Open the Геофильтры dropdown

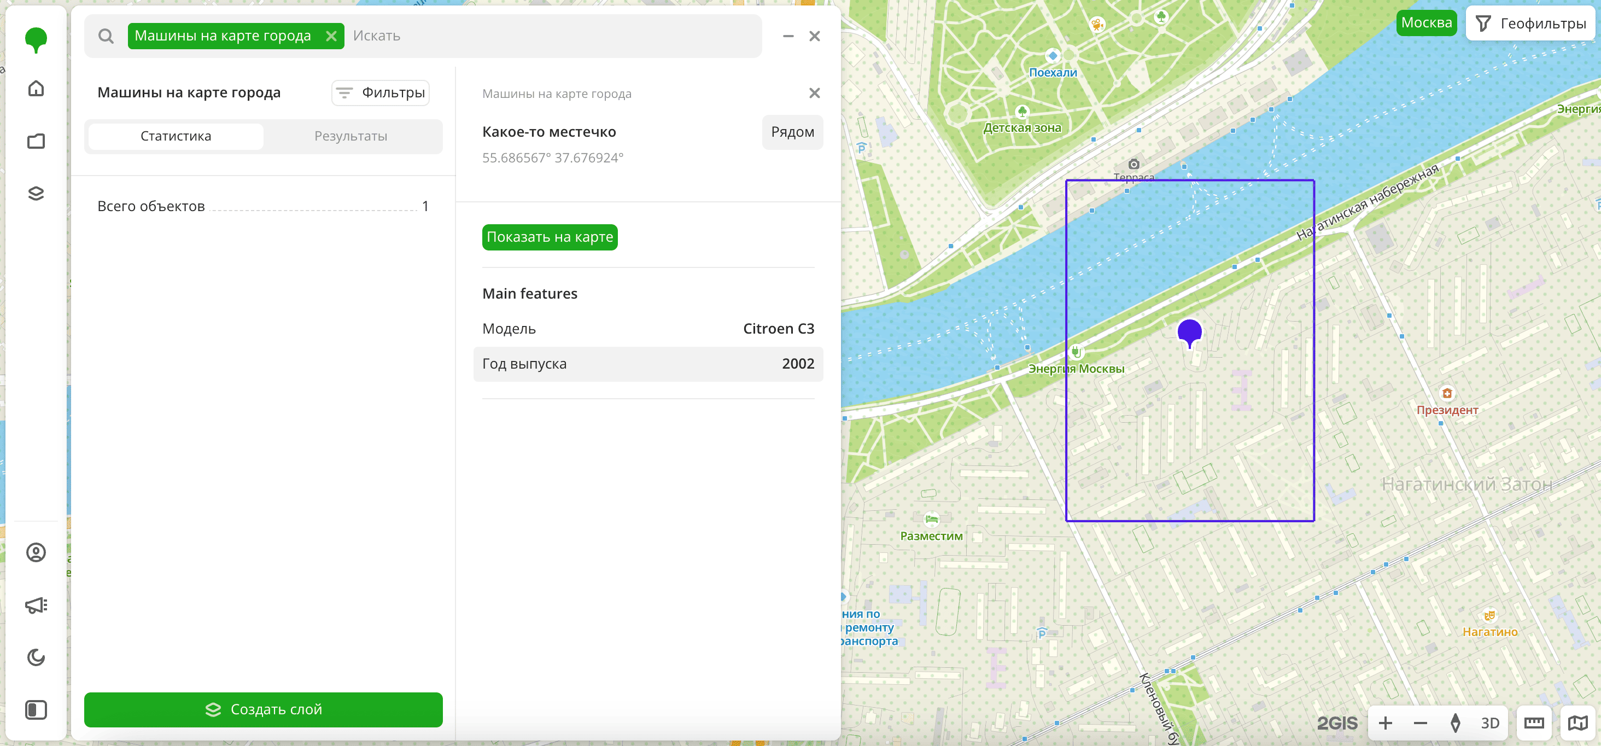(x=1532, y=24)
